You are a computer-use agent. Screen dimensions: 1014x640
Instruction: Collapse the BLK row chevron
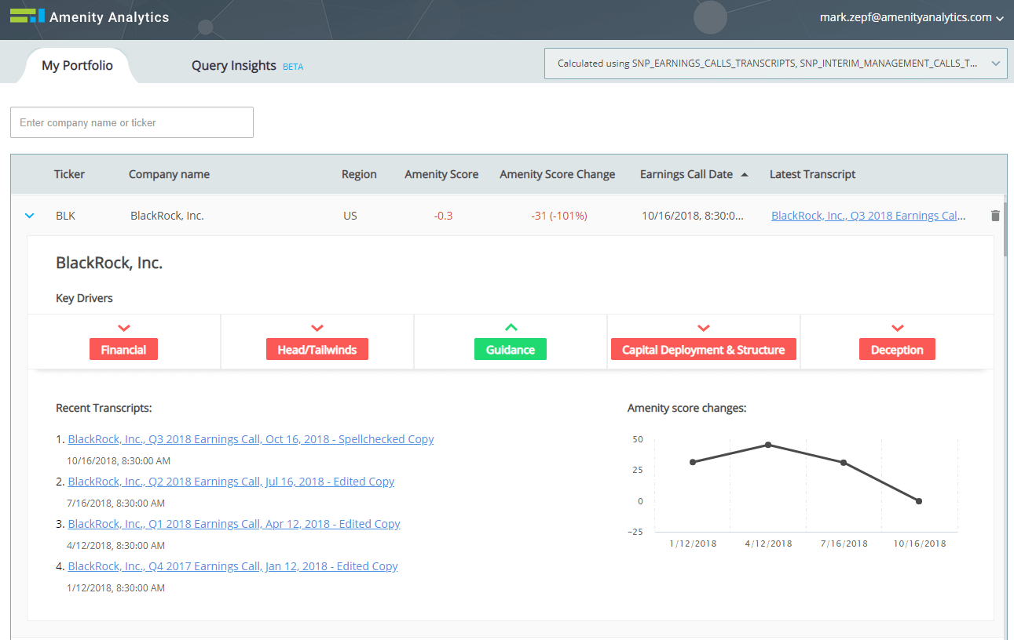30,215
